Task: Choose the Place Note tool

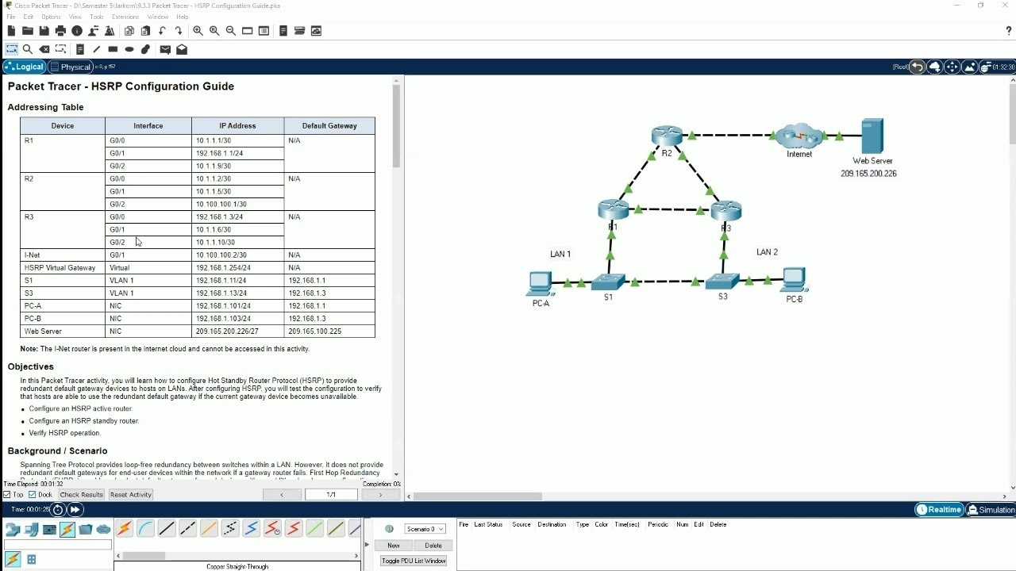Action: pyautogui.click(x=80, y=49)
